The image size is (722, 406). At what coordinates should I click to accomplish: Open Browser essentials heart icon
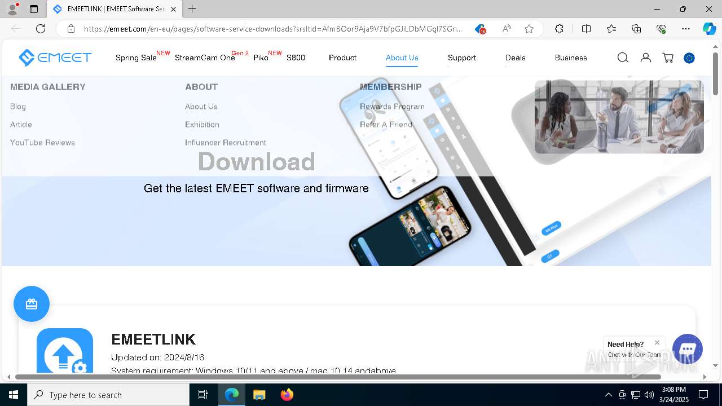[x=661, y=29]
